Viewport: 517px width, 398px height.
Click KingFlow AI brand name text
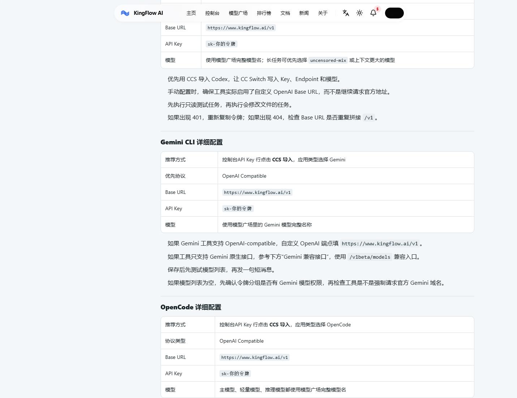tap(148, 13)
